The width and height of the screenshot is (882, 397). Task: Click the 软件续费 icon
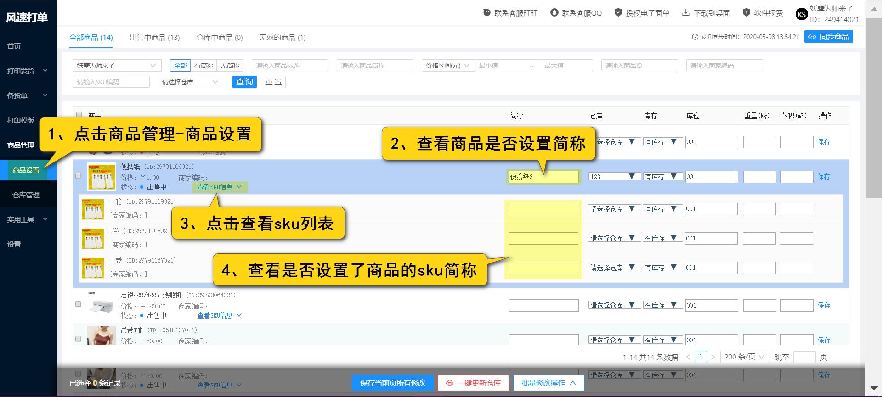(746, 13)
